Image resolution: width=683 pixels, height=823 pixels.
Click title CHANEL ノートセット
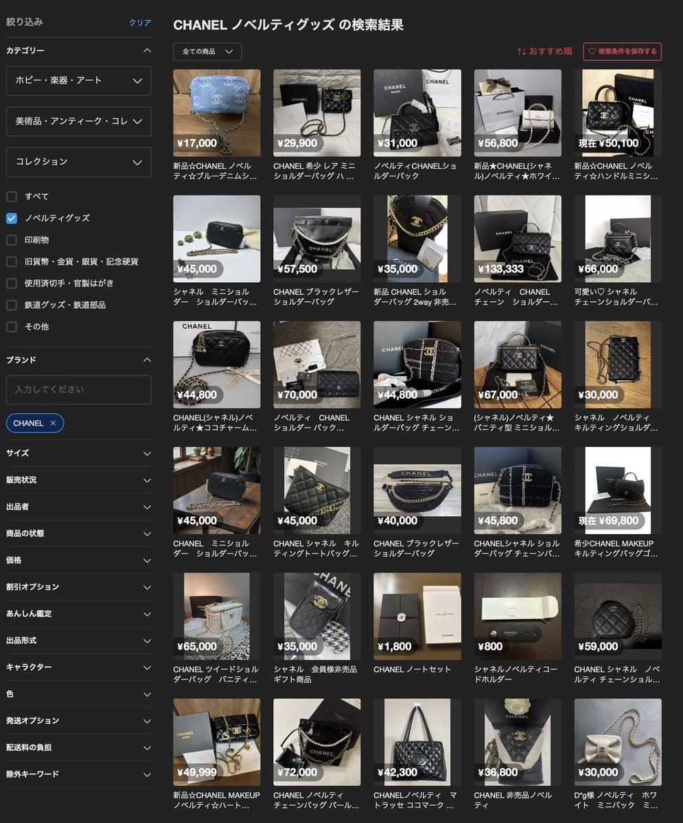click(x=412, y=669)
